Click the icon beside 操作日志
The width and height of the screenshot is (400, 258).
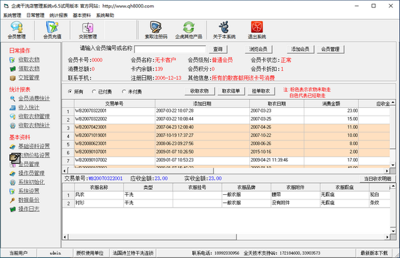pyautogui.click(x=12, y=209)
